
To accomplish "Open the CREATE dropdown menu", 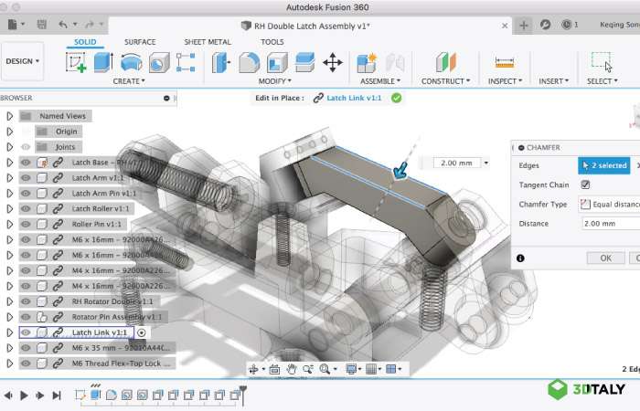I will (x=129, y=81).
